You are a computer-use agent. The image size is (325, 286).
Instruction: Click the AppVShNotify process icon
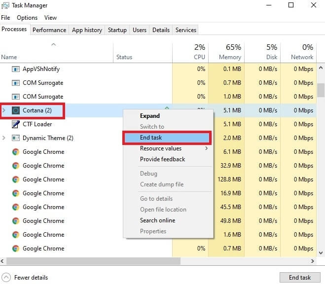pos(16,69)
